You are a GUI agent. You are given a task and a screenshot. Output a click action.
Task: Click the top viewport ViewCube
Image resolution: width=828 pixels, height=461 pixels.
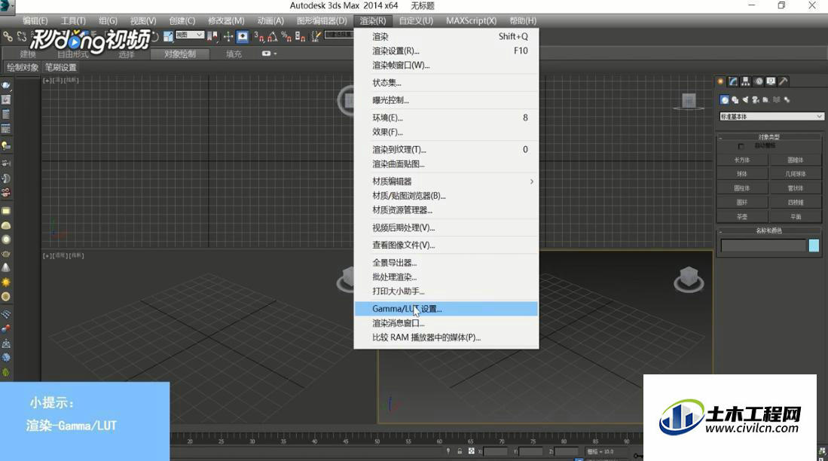pos(347,100)
